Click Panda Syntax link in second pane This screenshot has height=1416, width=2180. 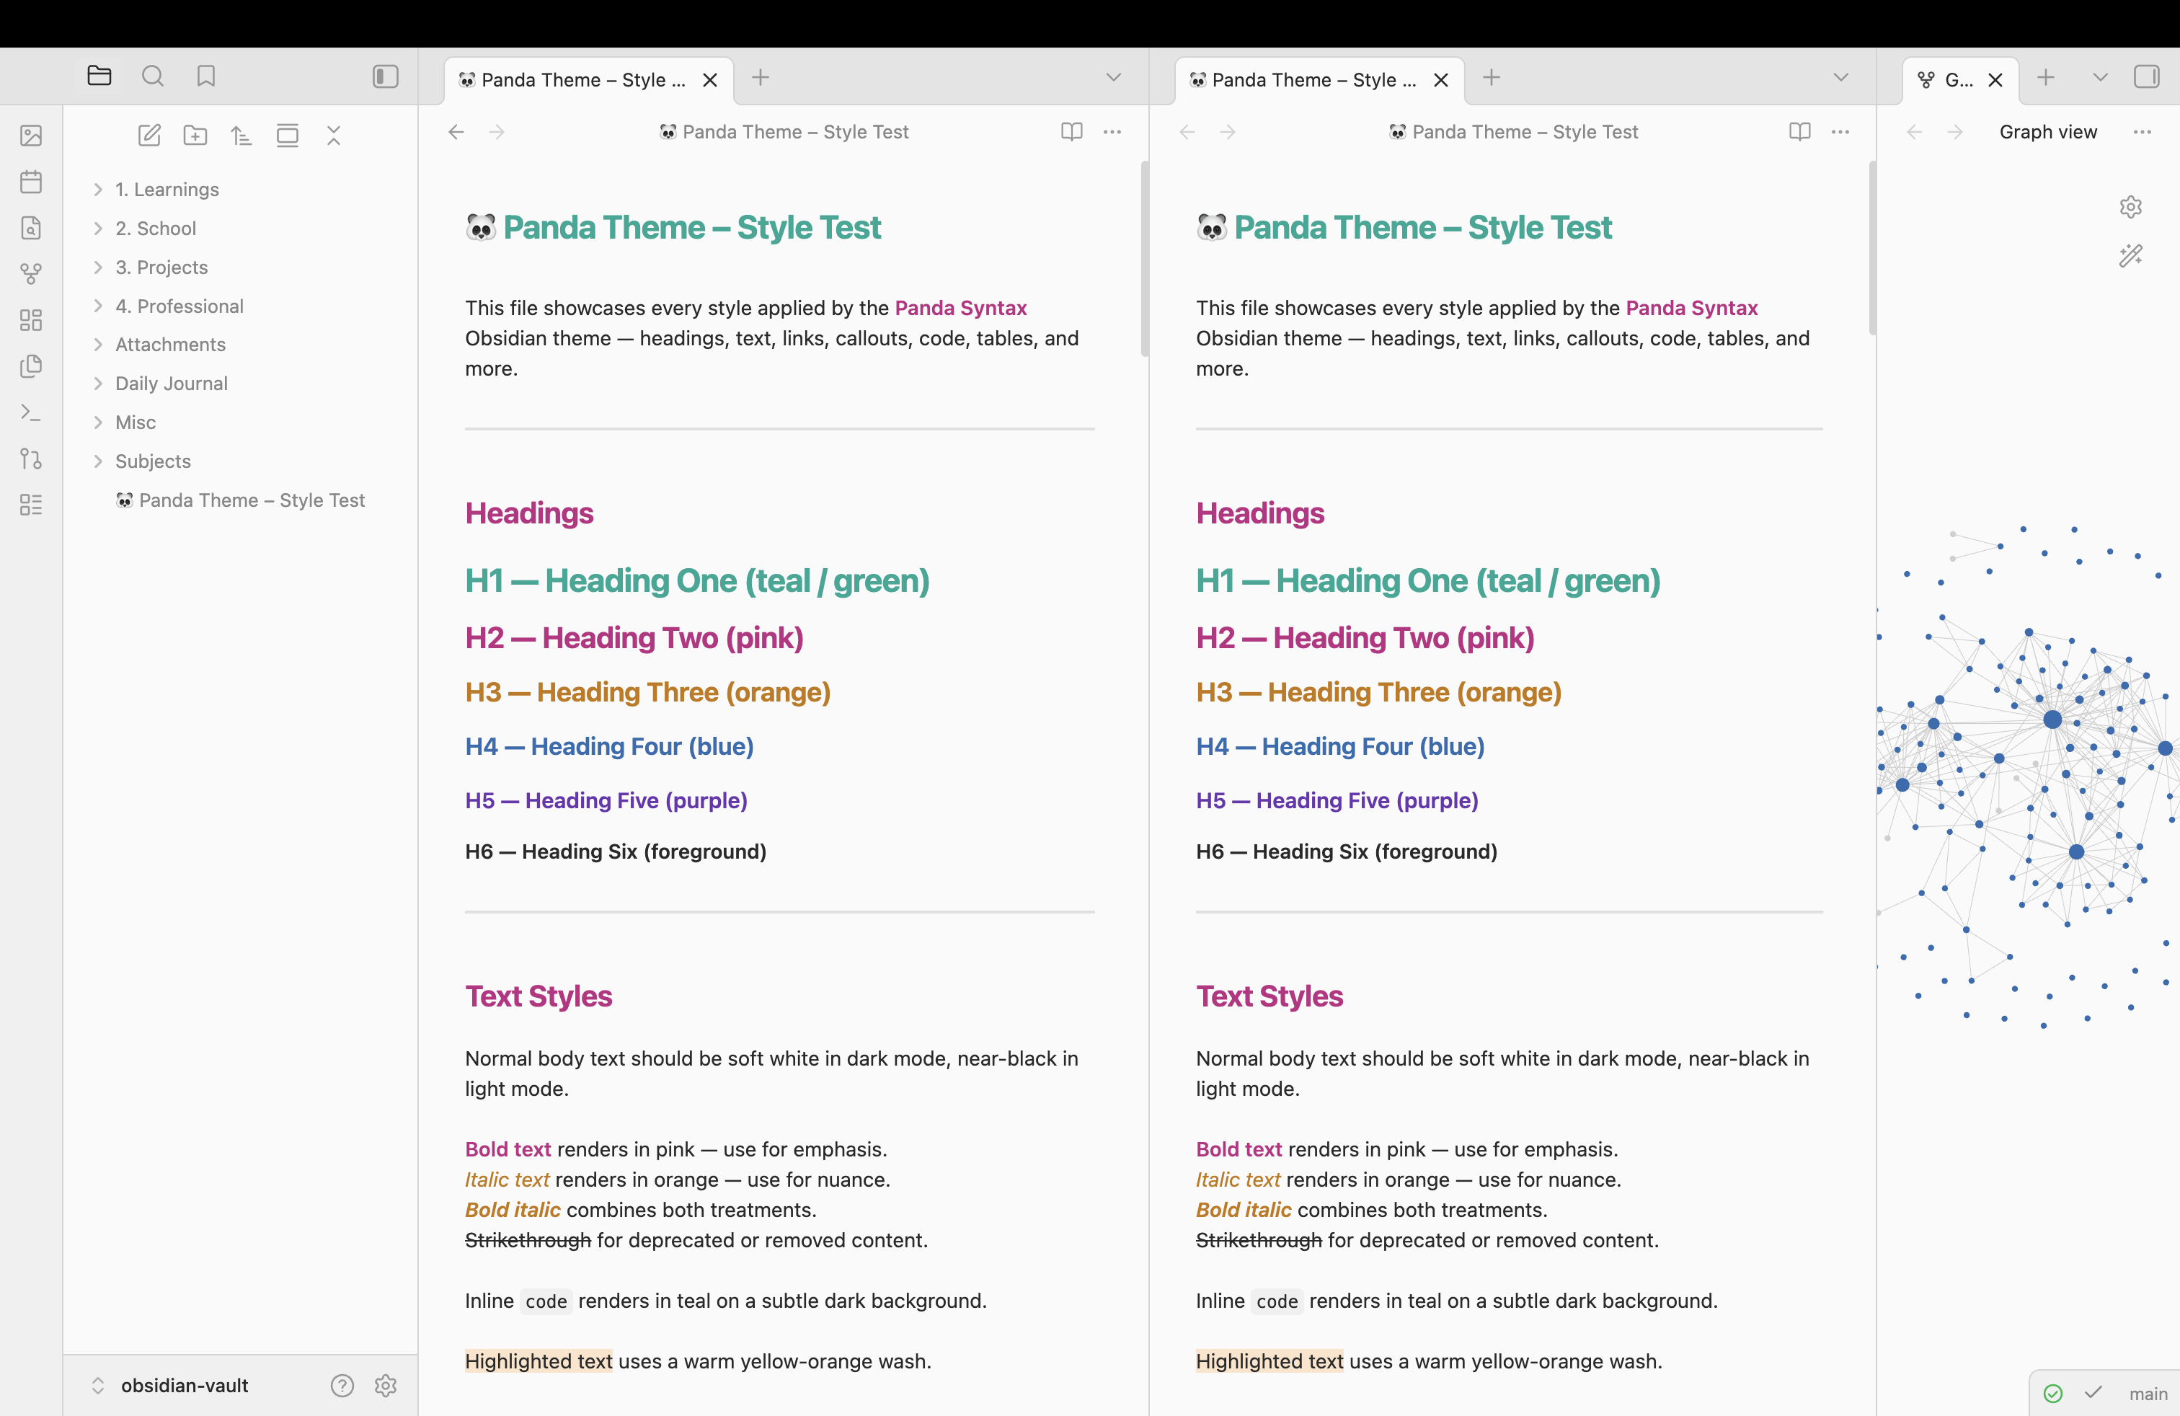1691,308
